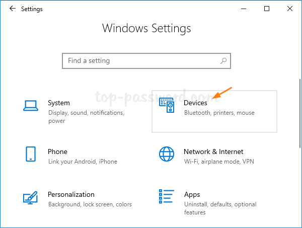The width and height of the screenshot is (302, 228).
Task: Open Personalization settings label
Action: tap(71, 194)
